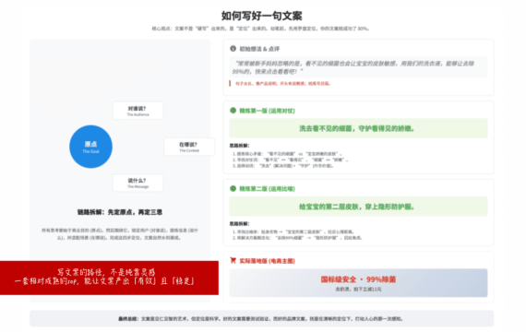Click the green icon beside 精炼第一版
The height and width of the screenshot is (332, 526).
[233, 111]
